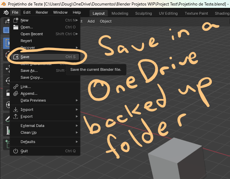Click the Quit power icon
This screenshot has width=230, height=179.
[15, 151]
